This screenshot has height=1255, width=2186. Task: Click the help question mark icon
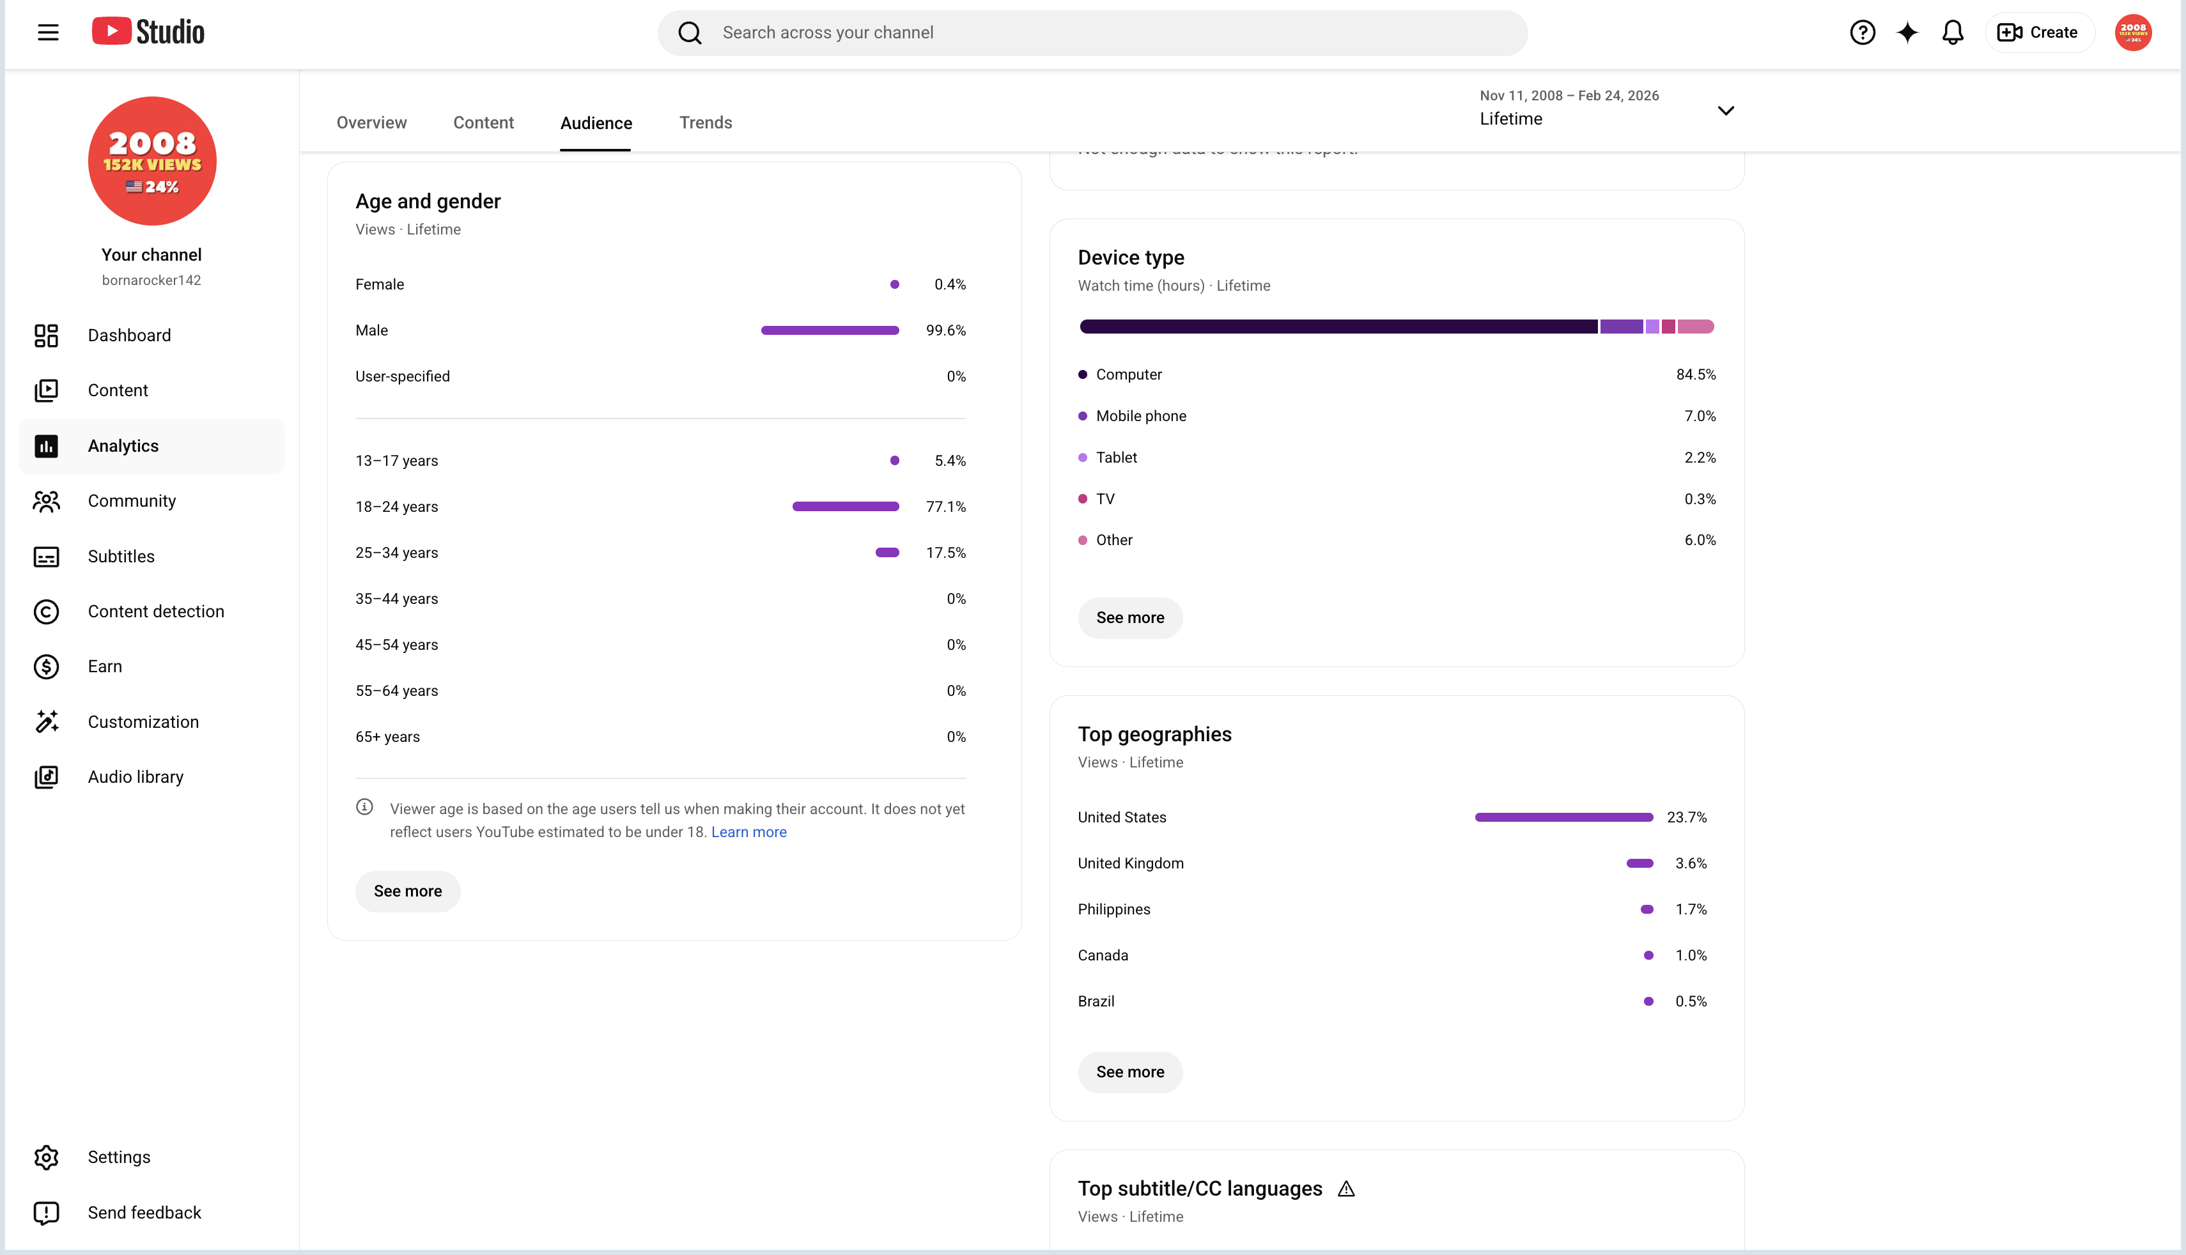point(1862,33)
